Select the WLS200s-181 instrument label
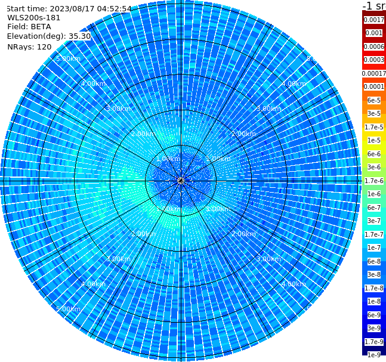Viewport: 386px width, 362px height. [34, 18]
